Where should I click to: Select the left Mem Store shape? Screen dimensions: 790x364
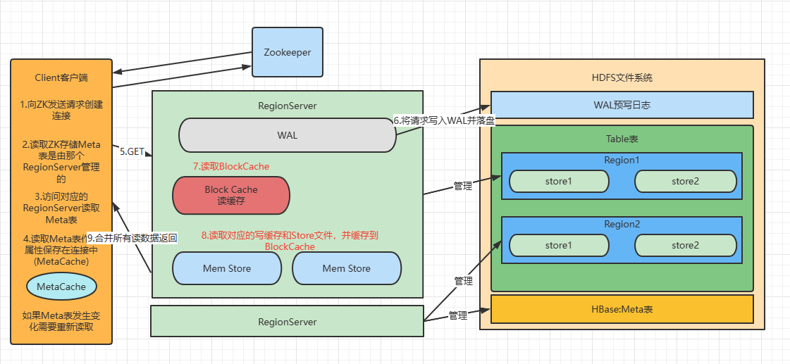[227, 268]
